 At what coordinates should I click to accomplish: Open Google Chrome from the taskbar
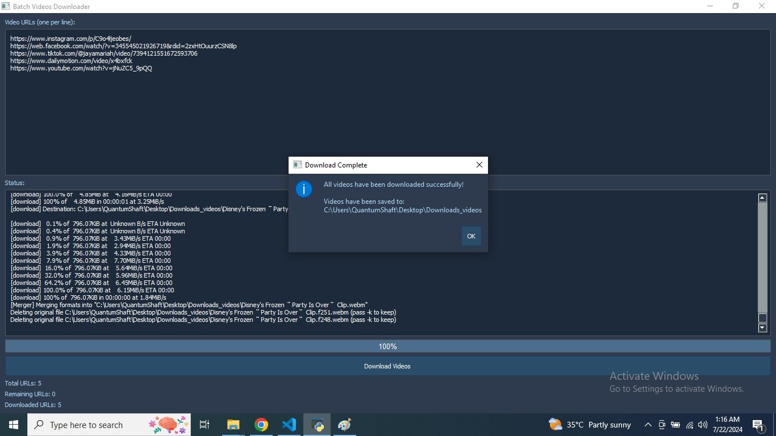261,425
